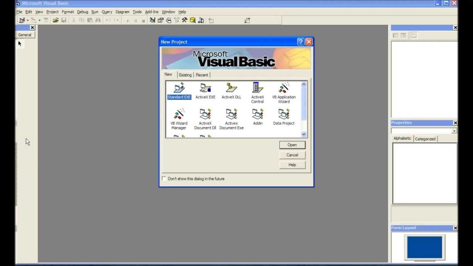Click the Paste toolbar icon
This screenshot has height=266, width=473.
click(90, 20)
